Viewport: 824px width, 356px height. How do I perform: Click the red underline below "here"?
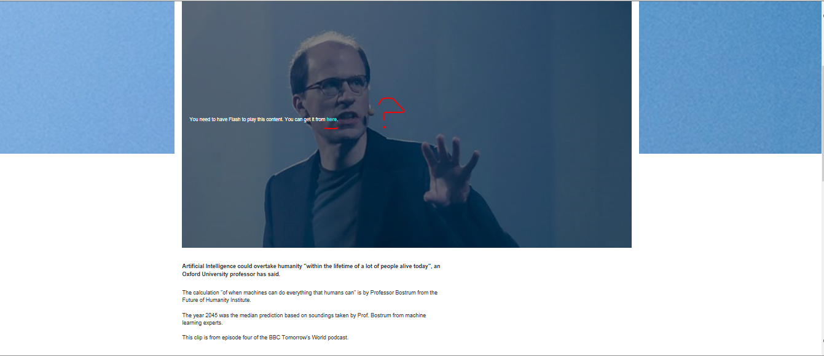click(x=331, y=129)
